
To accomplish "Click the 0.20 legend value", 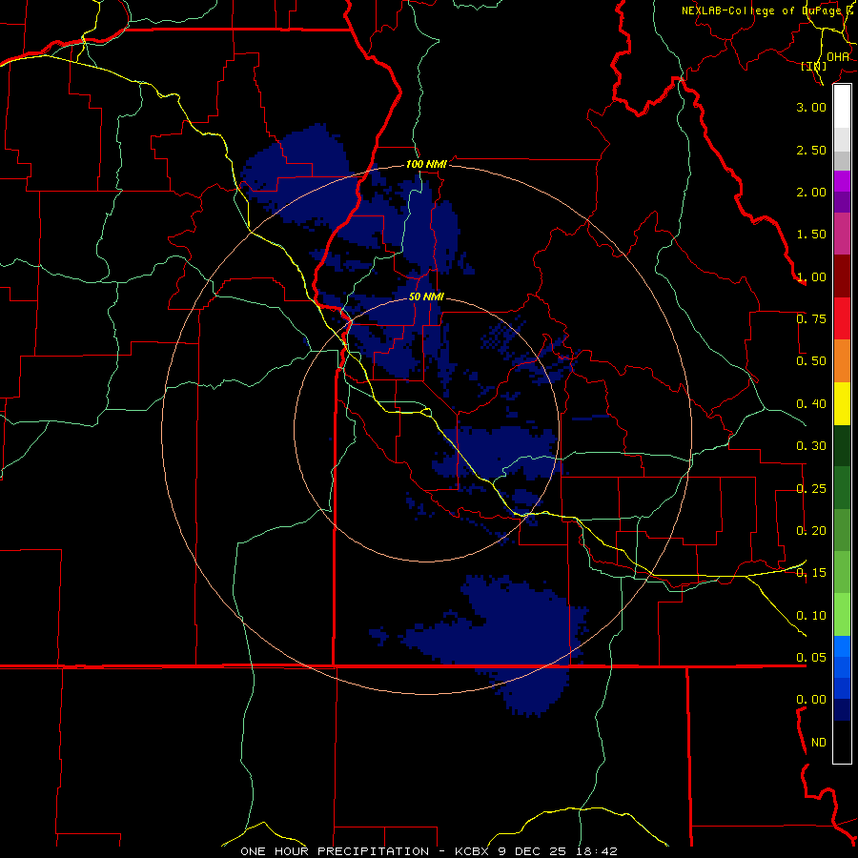I will pos(811,531).
